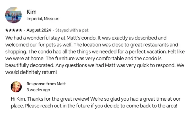Click the August 2024 review date
The width and height of the screenshot is (196, 116).
click(x=39, y=30)
